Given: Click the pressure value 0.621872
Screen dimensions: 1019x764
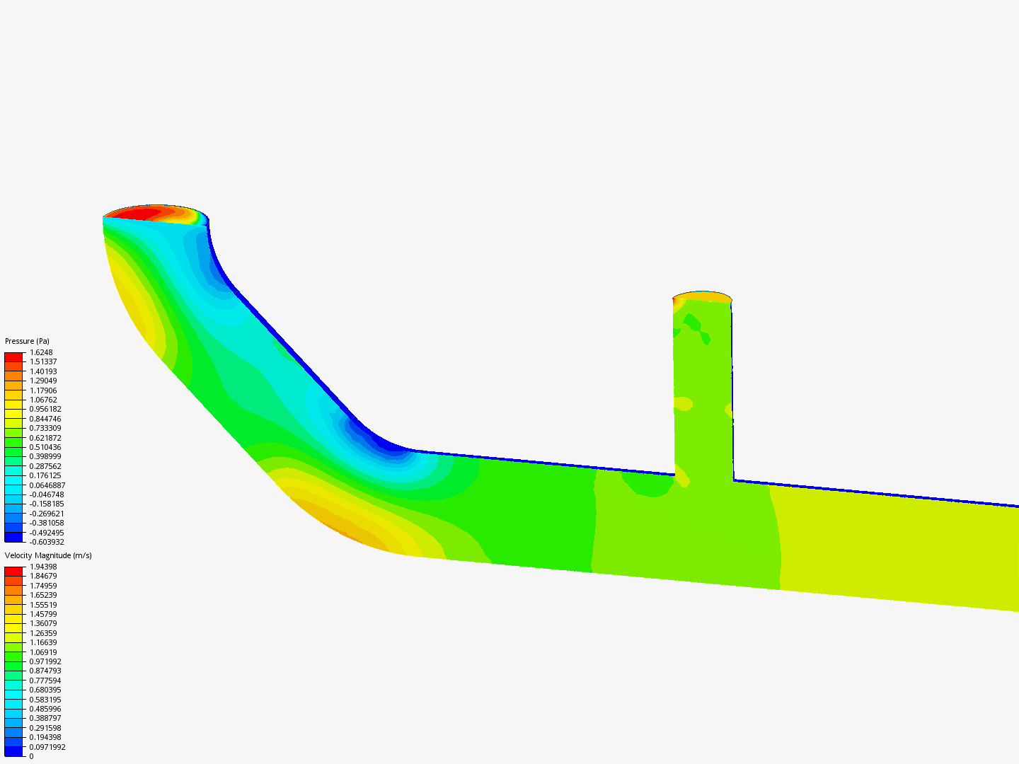Looking at the screenshot, I should (45, 438).
